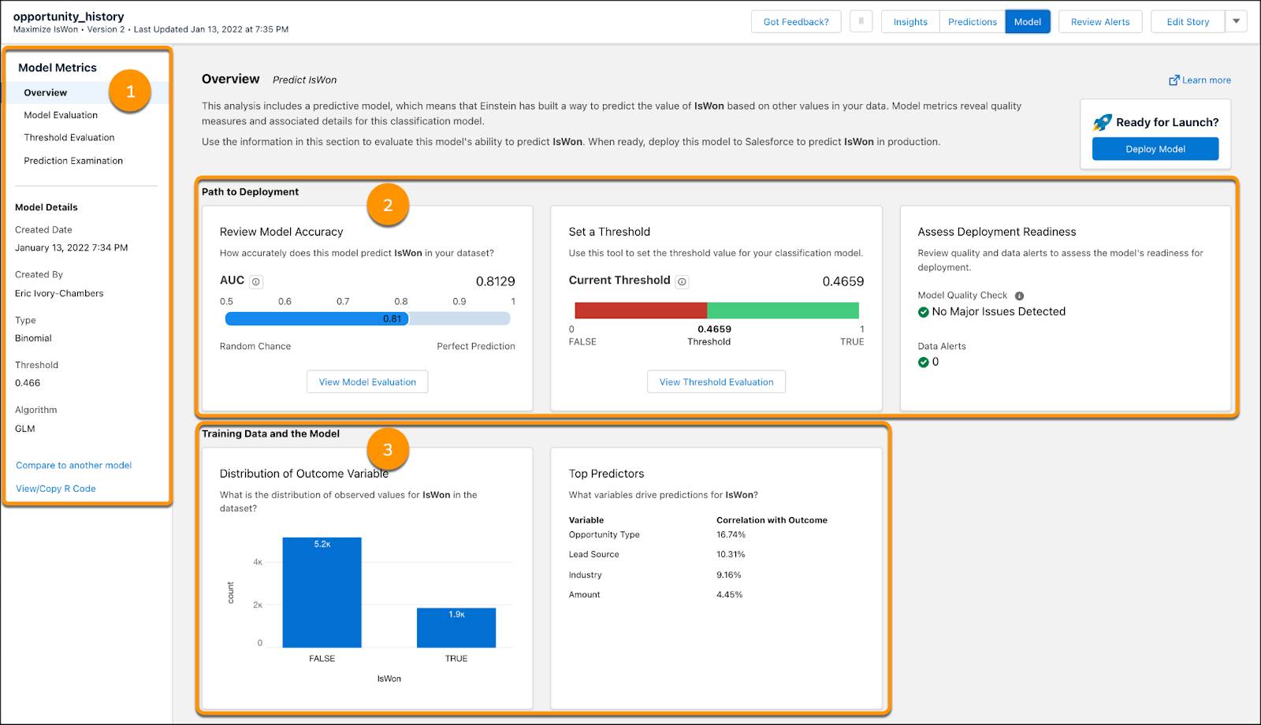
Task: Click the check icon beside No Major Issues Detected
Action: tap(924, 311)
